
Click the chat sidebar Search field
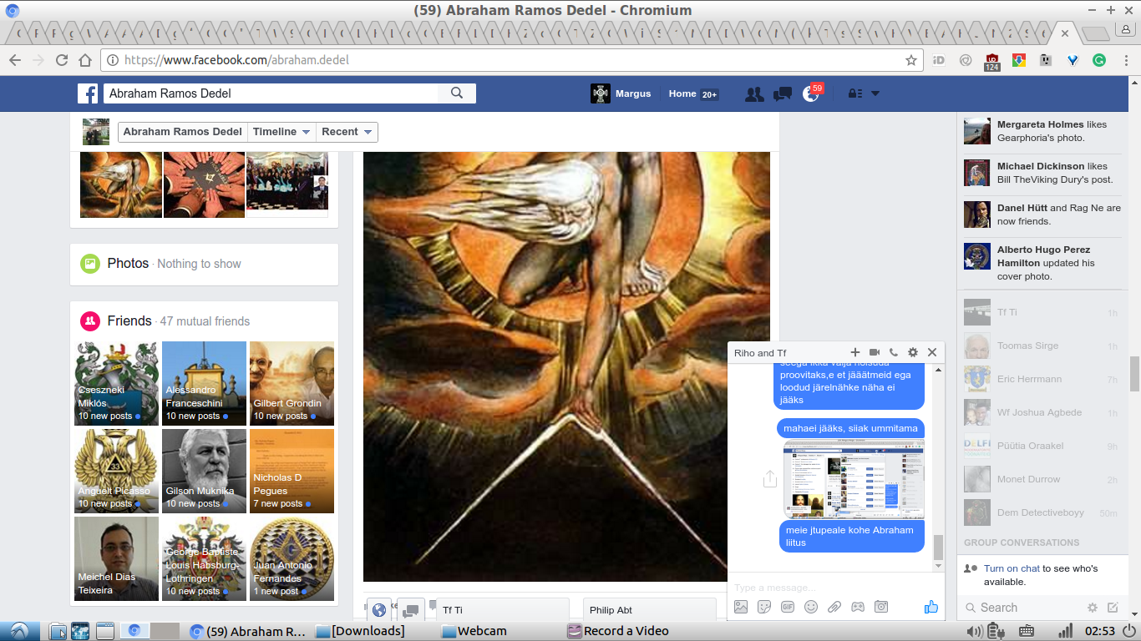[x=1022, y=608]
